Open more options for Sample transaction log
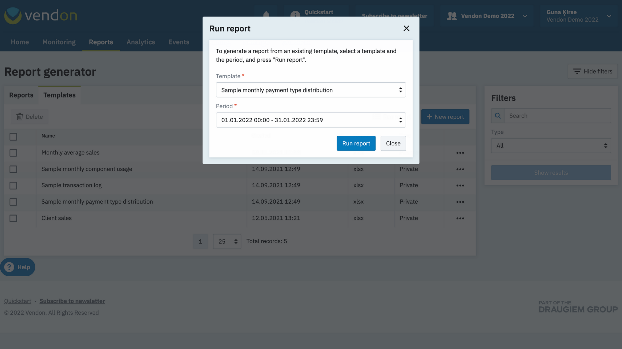Screen dimensions: 622x349 pos(460,185)
